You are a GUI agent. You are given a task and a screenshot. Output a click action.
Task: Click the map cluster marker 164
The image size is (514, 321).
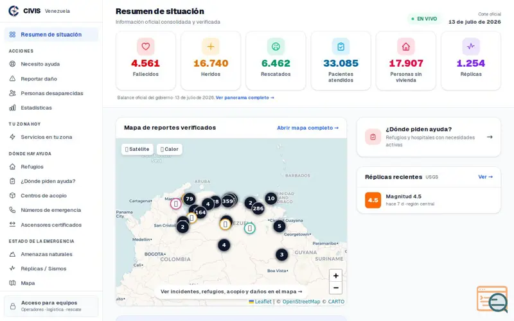click(x=200, y=213)
